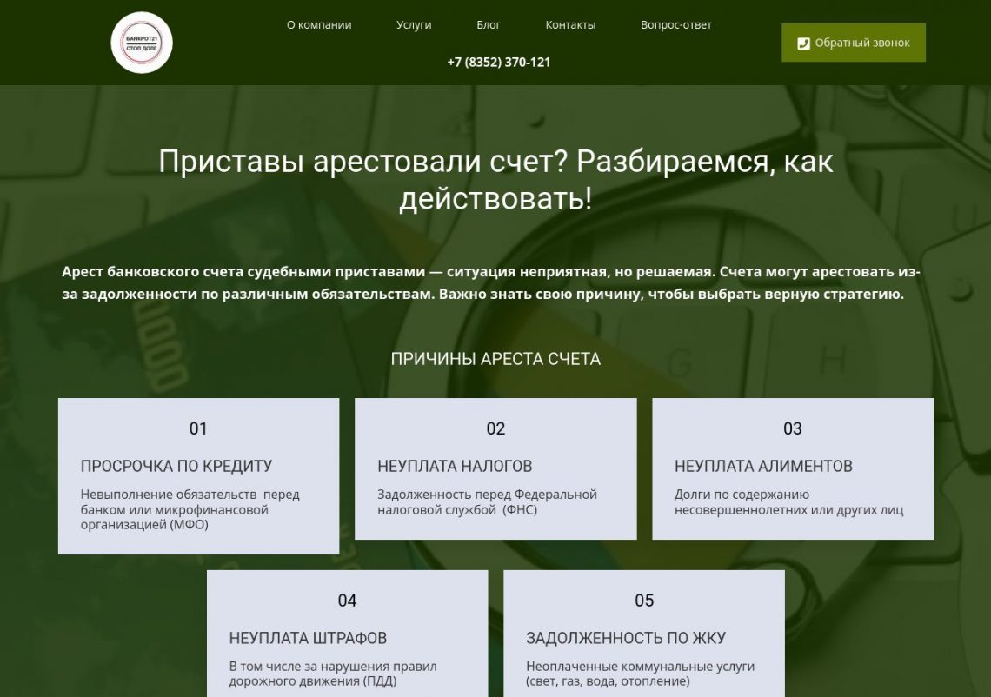Go to the "Услуги" menu section
This screenshot has width=991, height=697.
[414, 25]
